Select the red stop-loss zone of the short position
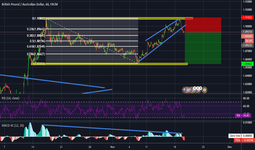The image size is (255, 150). point(203,25)
